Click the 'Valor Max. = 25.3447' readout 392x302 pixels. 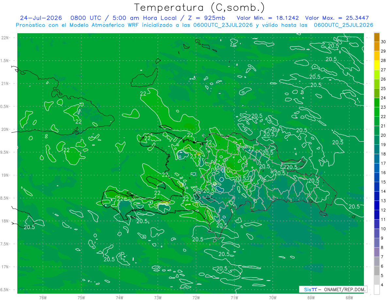337,18
